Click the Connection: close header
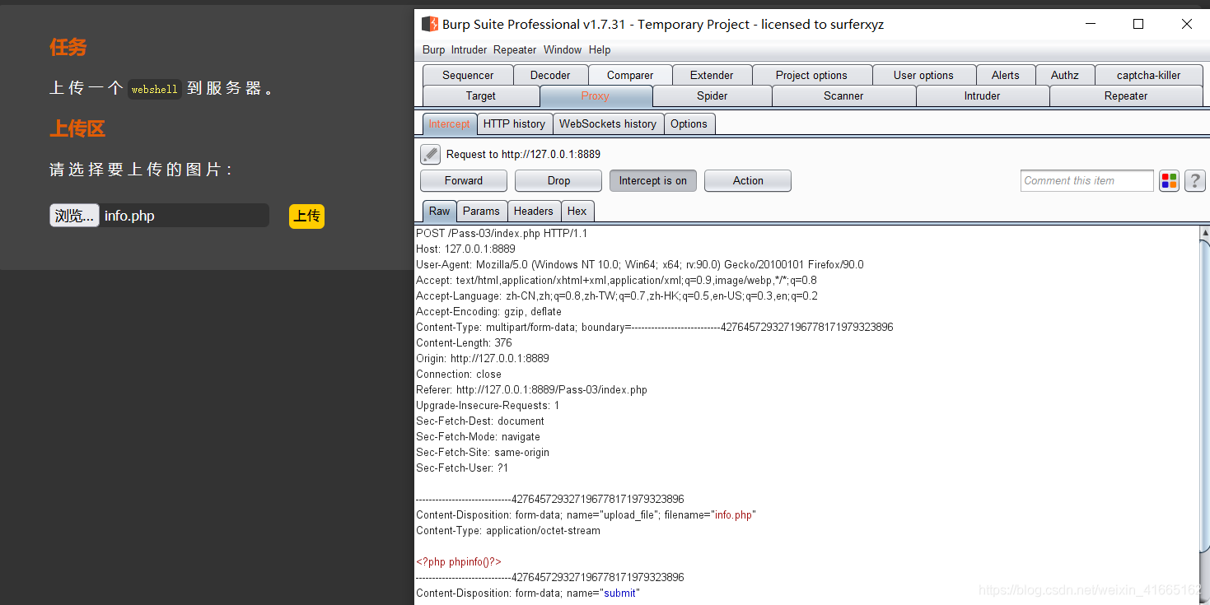The image size is (1210, 605). pyautogui.click(x=459, y=375)
